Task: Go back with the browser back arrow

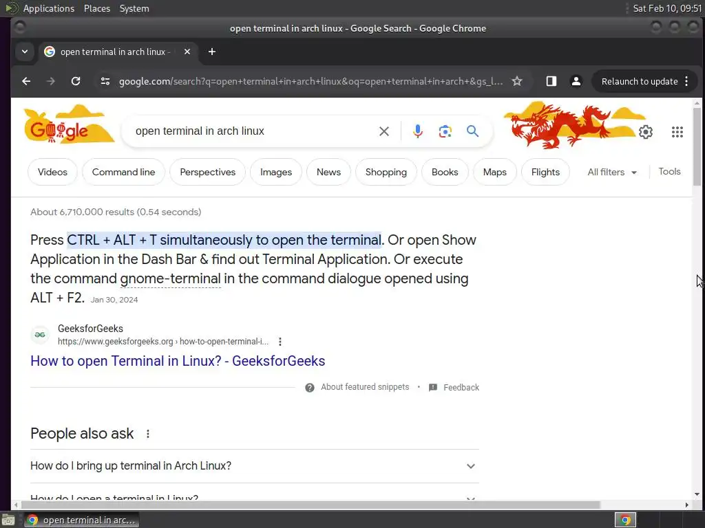Action: [26, 81]
